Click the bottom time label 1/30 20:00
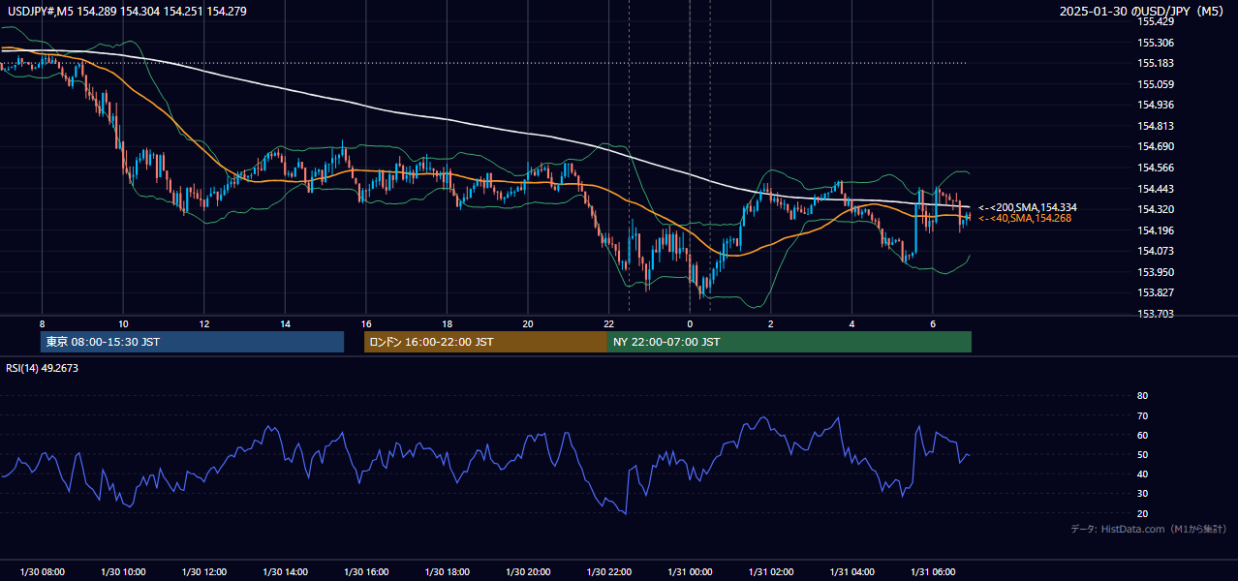The image size is (1238, 581). tap(528, 572)
